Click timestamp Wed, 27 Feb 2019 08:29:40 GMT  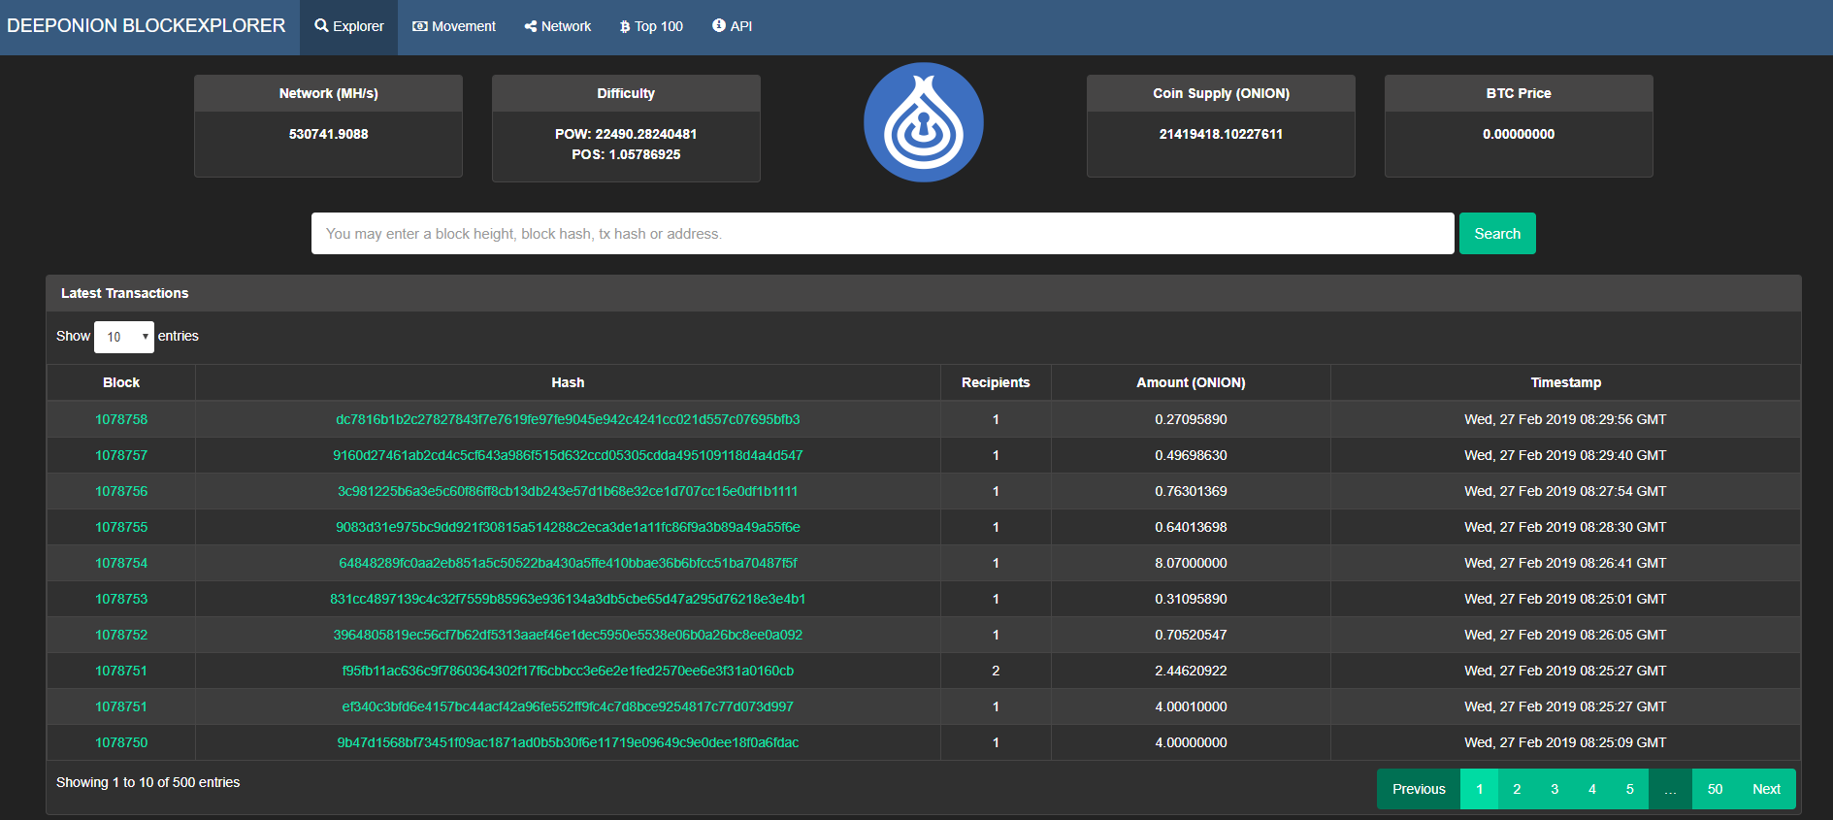tap(1565, 455)
